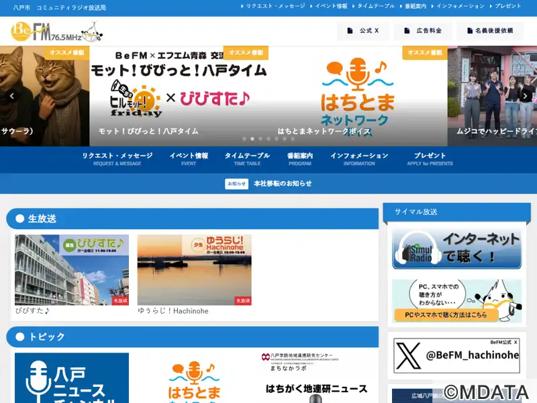Open top bar イベント情報 link

329,6
